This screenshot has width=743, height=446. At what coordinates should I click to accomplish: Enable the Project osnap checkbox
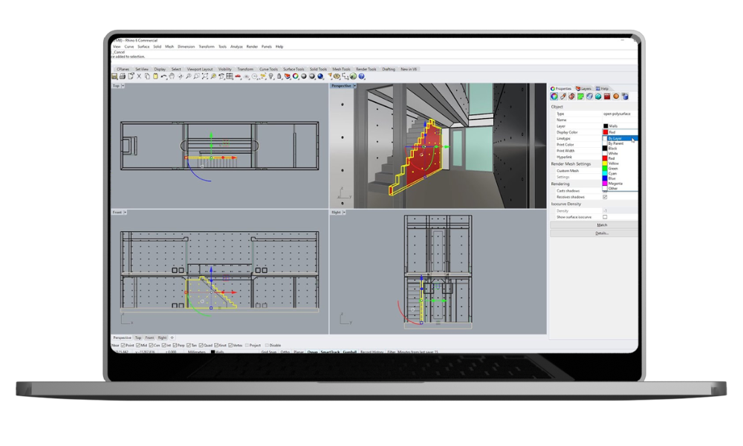246,345
